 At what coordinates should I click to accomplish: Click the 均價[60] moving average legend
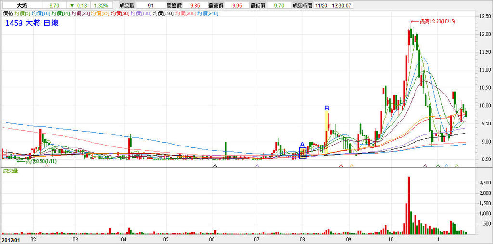[x=120, y=13]
